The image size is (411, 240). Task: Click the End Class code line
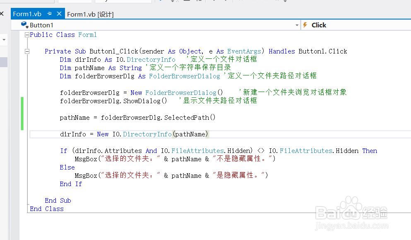pos(46,208)
